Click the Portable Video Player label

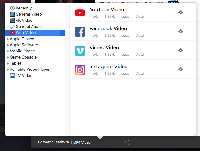click(30, 70)
